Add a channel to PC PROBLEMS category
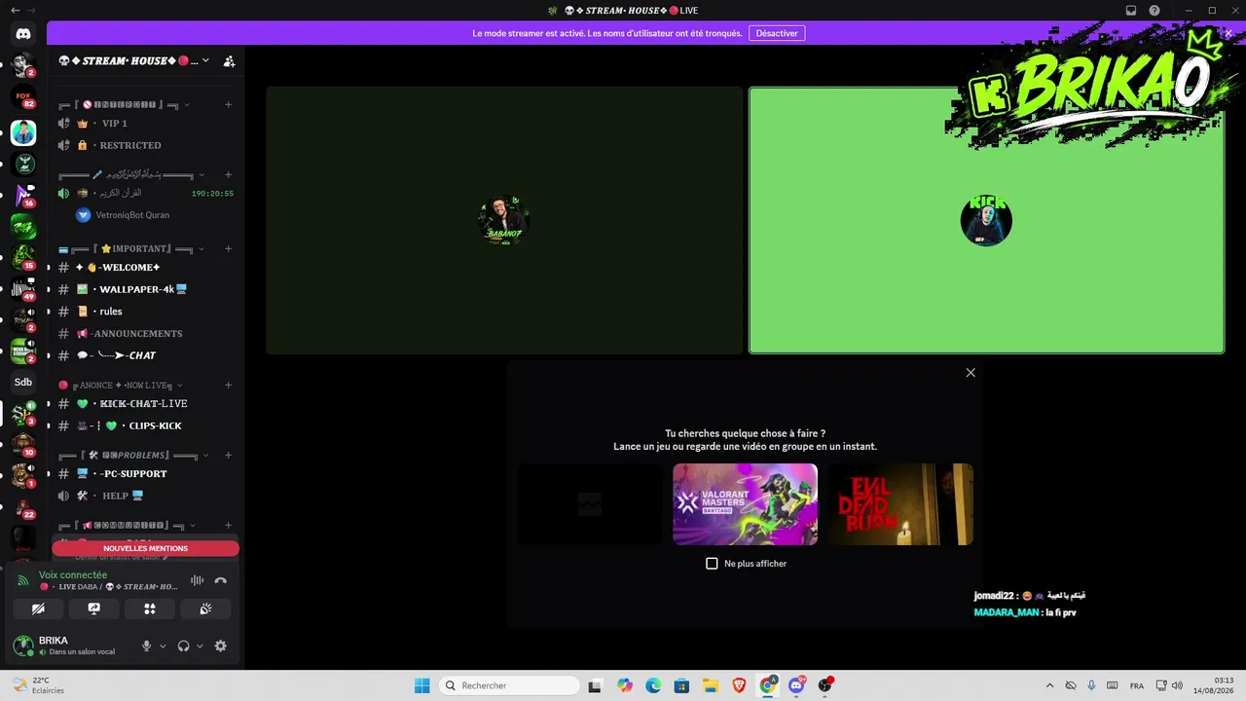Screen dimensions: 1246x701 [x=228, y=455]
